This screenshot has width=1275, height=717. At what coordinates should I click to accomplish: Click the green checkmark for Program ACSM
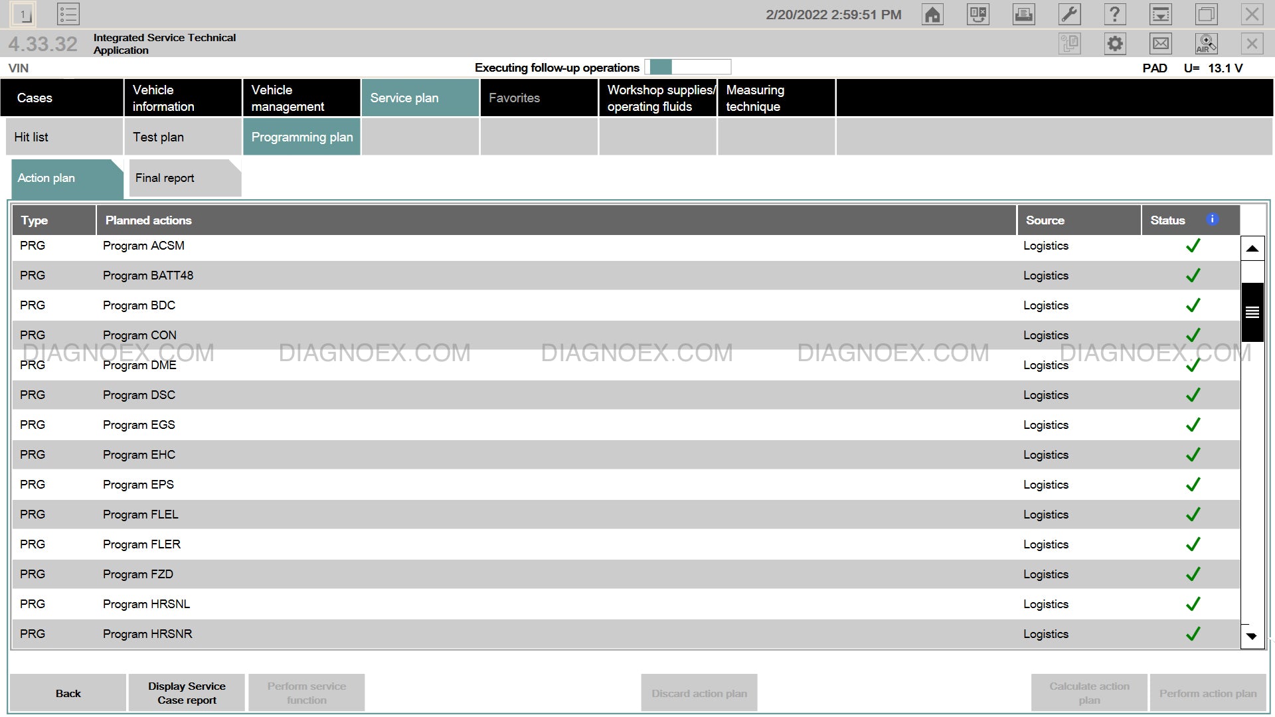point(1193,246)
